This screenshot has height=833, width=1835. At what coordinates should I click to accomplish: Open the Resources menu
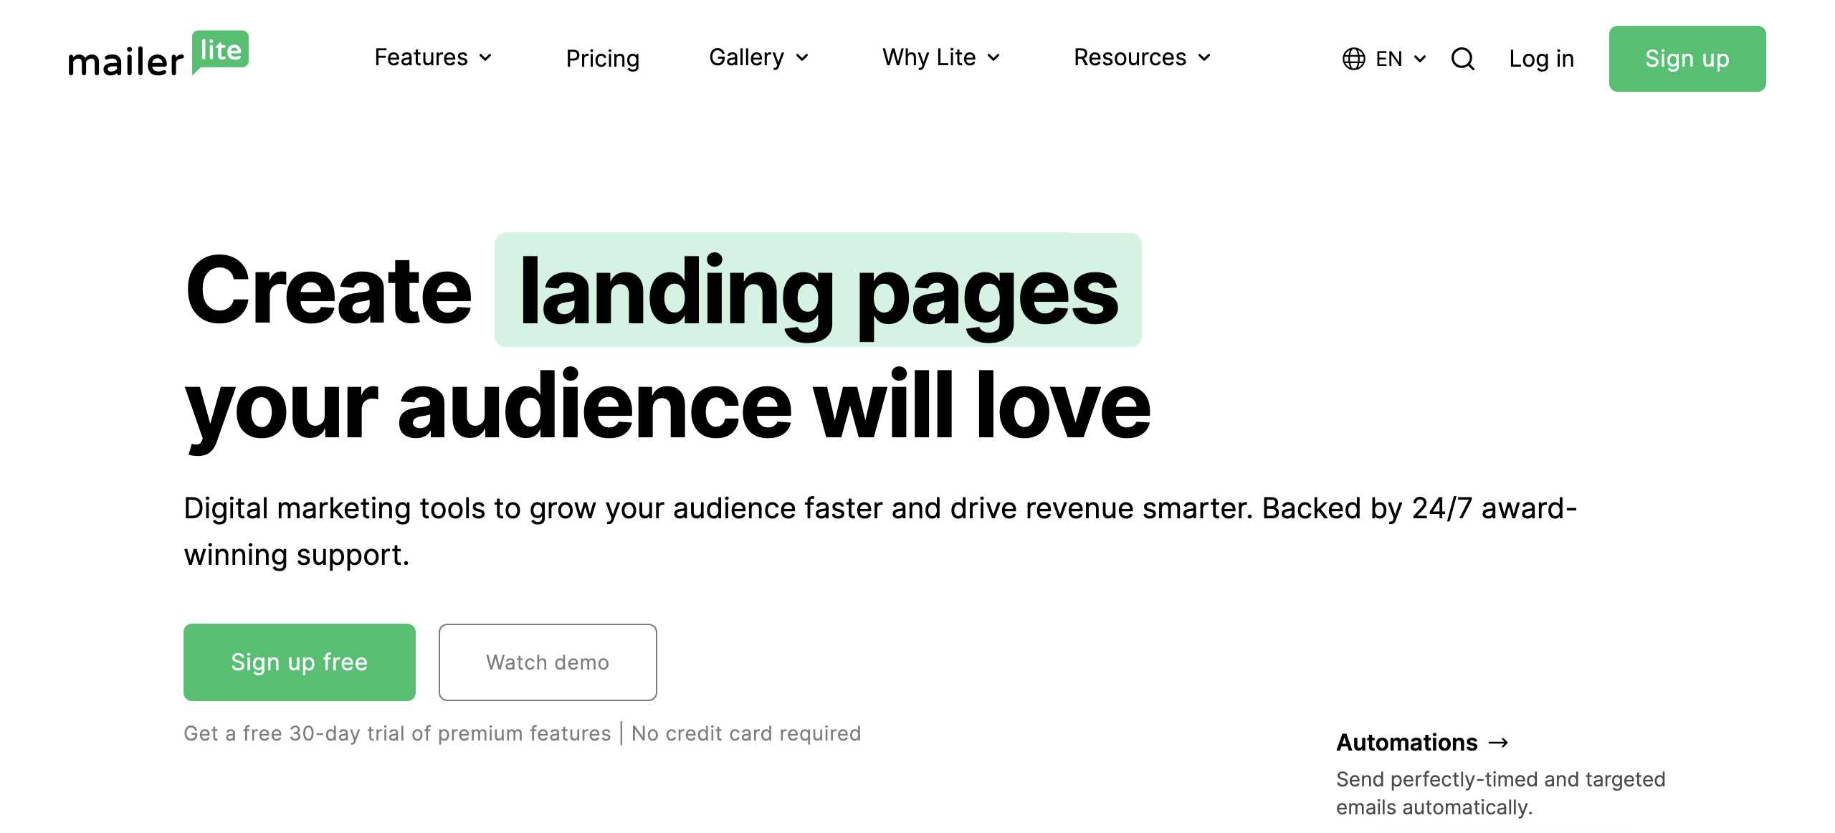click(x=1130, y=57)
